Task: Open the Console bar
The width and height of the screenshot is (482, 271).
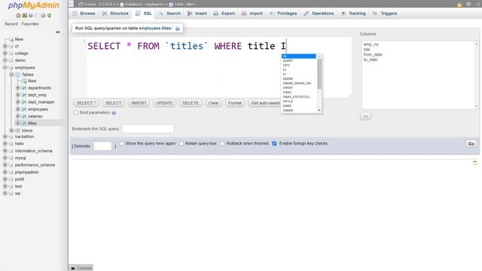Action: [81, 268]
